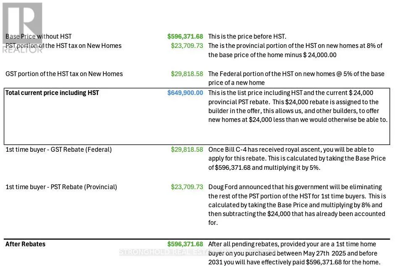The image size is (397, 277).
Task: Click the "PST portion of the HST tax" label
Action: (63, 46)
